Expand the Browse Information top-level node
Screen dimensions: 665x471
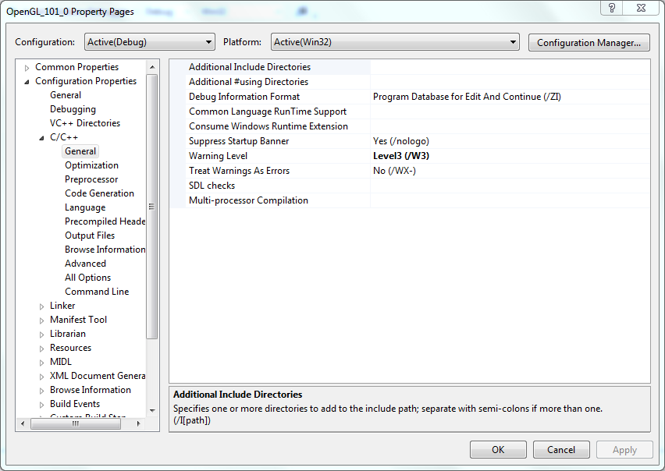pos(41,391)
